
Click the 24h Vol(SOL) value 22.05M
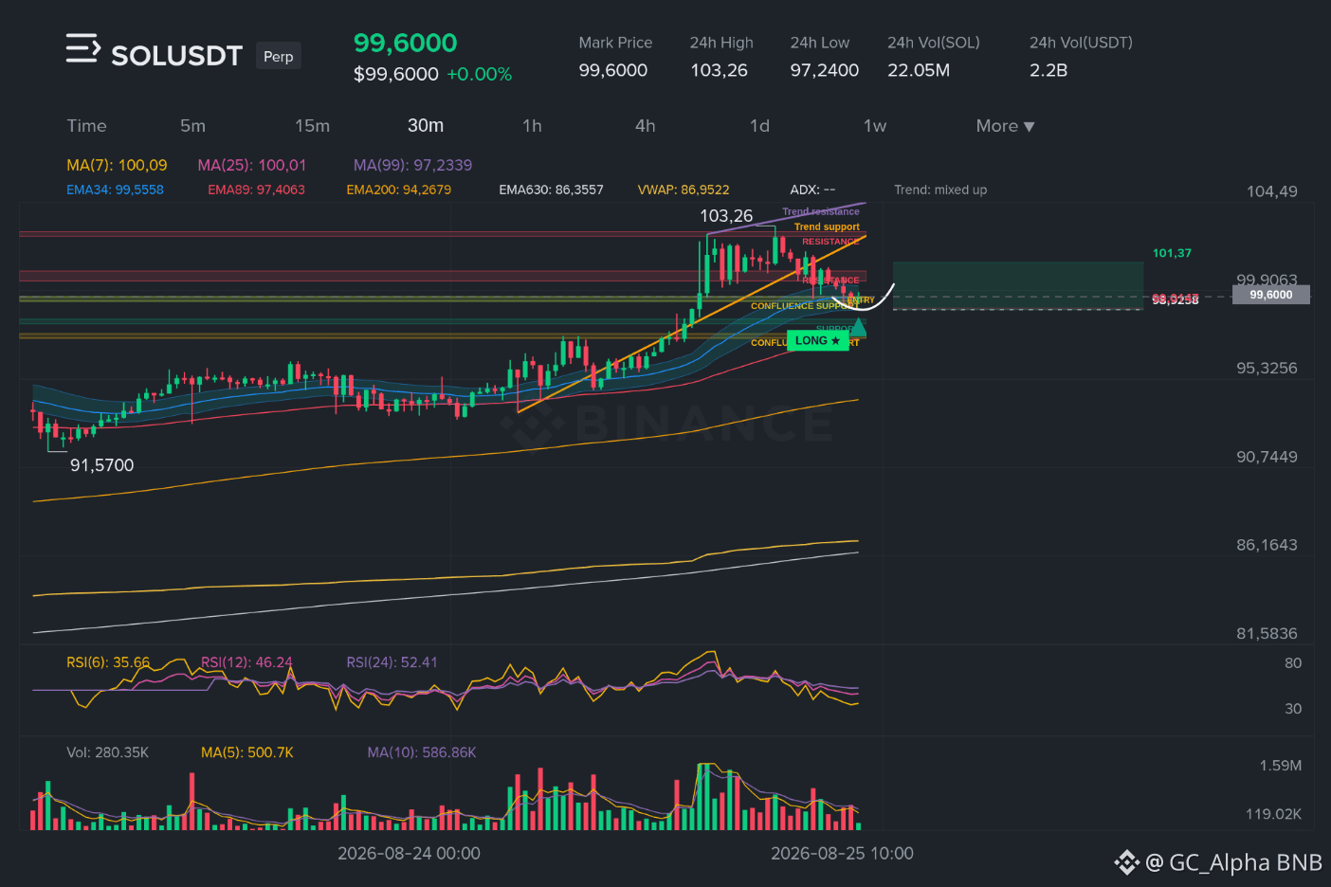(919, 70)
